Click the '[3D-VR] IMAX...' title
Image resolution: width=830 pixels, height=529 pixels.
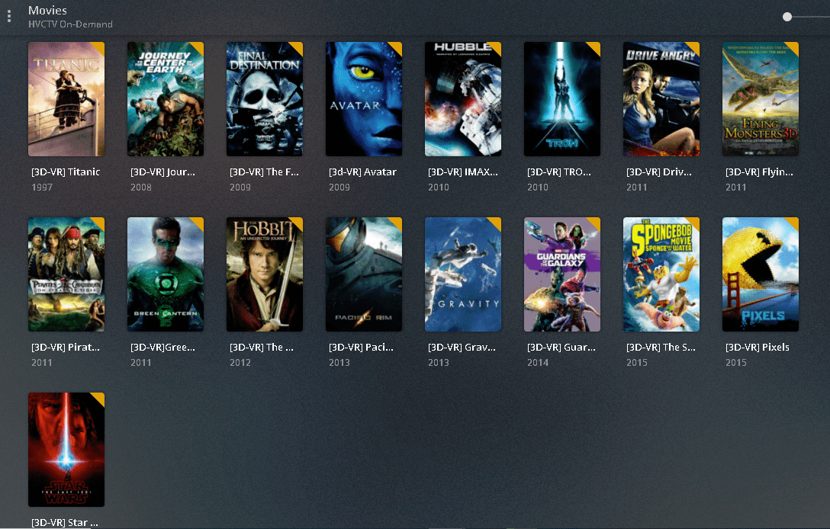(462, 172)
